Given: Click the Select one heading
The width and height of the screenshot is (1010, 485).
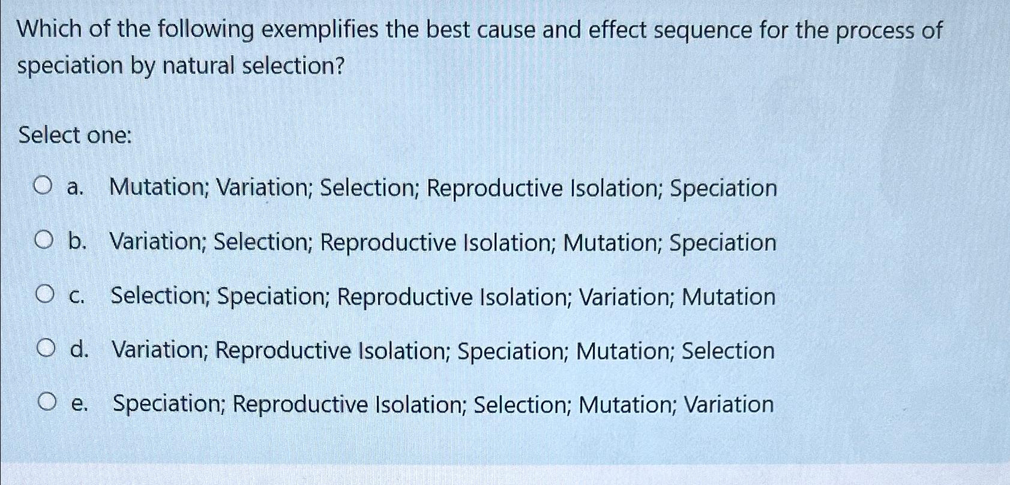Looking at the screenshot, I should click(x=74, y=135).
